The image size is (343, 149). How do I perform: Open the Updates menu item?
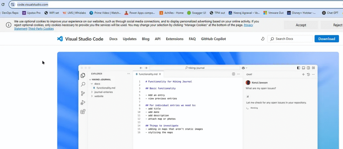click(130, 39)
